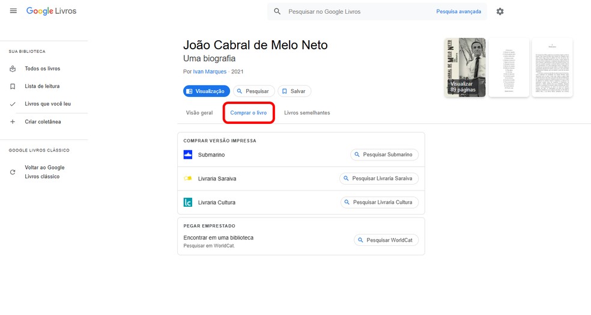Select Criar coletânea in sidebar

tap(43, 122)
